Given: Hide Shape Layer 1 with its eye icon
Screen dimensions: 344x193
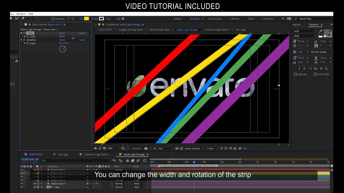Looking at the screenshot, I should pos(22,170).
